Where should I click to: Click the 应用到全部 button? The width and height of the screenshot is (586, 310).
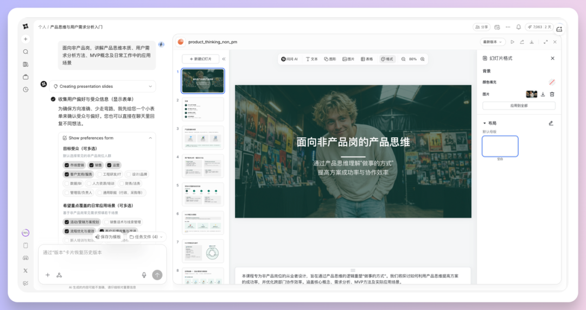click(x=519, y=106)
